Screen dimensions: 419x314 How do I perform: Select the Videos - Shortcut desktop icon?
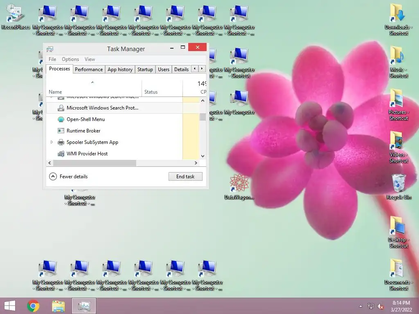click(399, 147)
